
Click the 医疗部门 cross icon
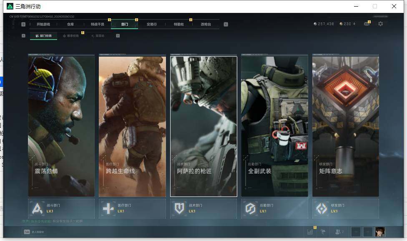click(108, 209)
